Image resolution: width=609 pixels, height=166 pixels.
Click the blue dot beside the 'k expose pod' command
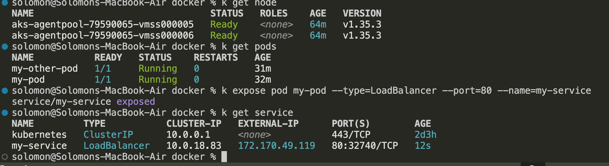(5, 91)
